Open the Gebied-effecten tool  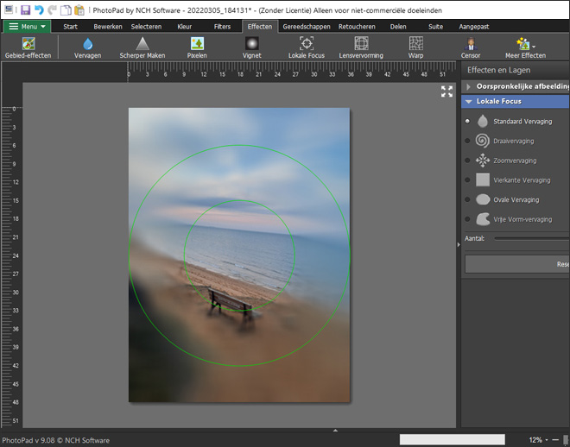[28, 47]
